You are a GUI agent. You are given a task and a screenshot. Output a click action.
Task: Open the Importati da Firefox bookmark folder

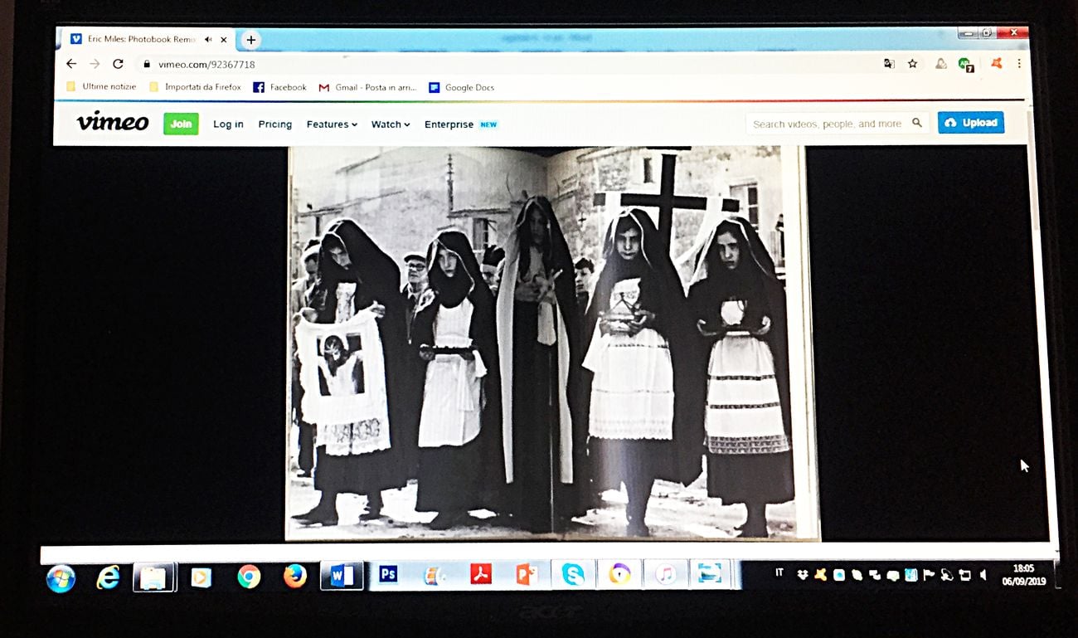(x=195, y=87)
